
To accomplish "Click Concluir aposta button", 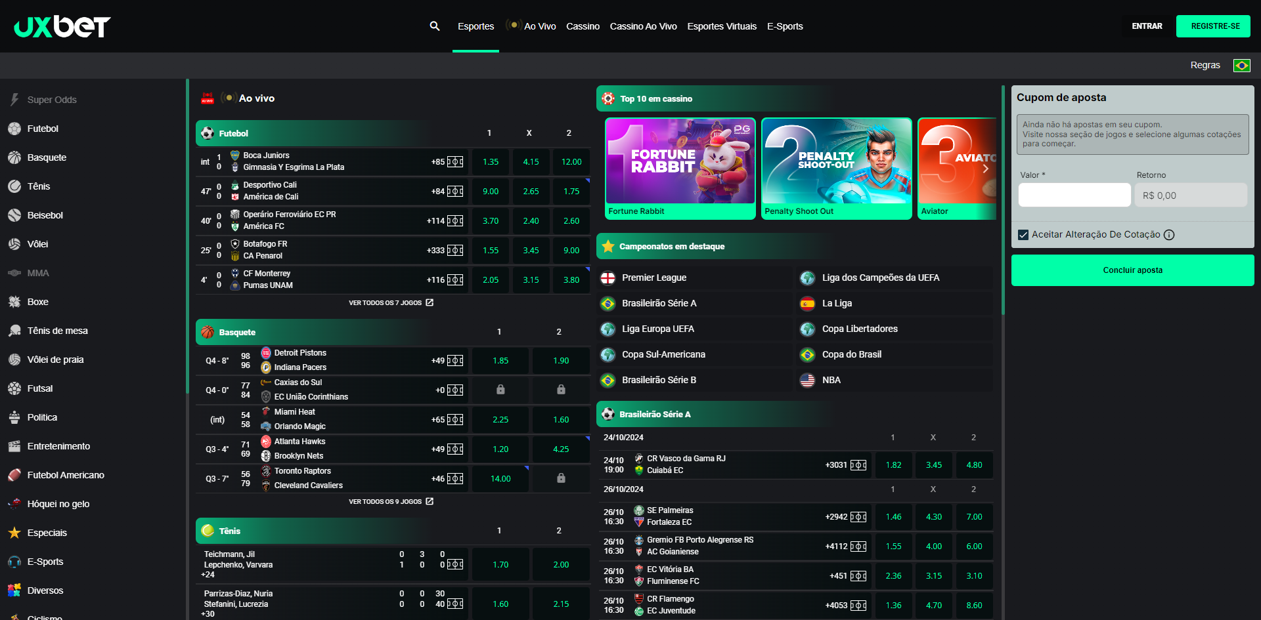I will [x=1132, y=270].
